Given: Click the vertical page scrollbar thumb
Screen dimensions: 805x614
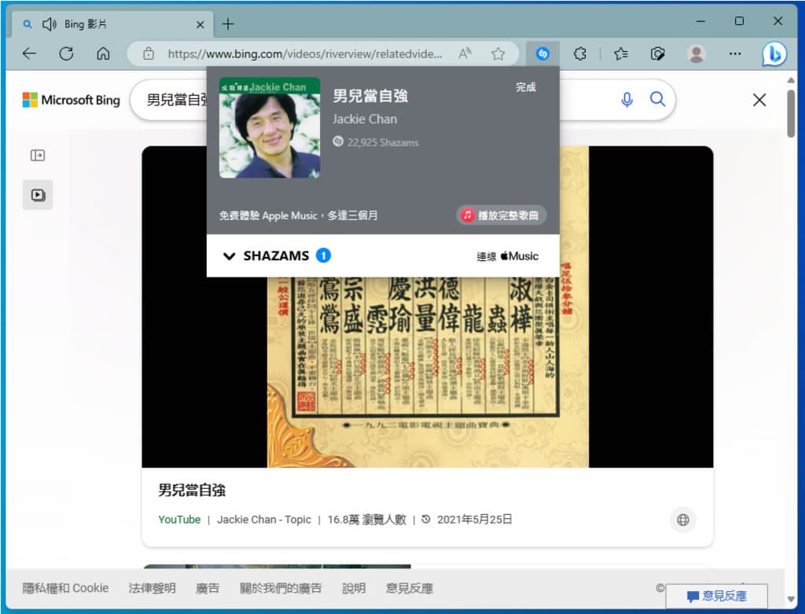Looking at the screenshot, I should click(x=793, y=114).
